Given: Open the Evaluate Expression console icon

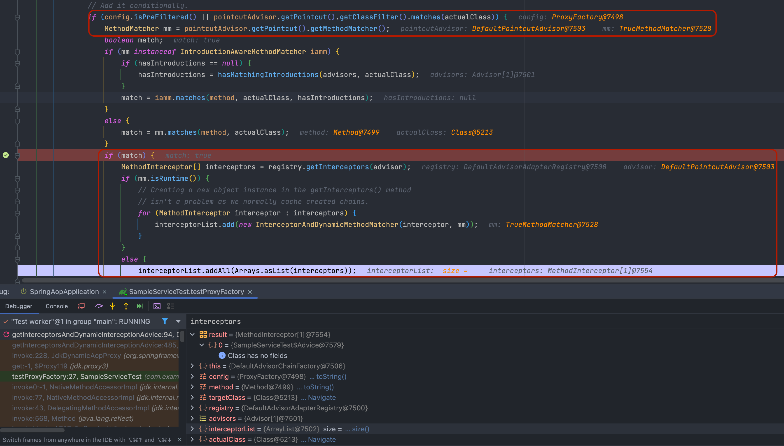Looking at the screenshot, I should point(157,306).
